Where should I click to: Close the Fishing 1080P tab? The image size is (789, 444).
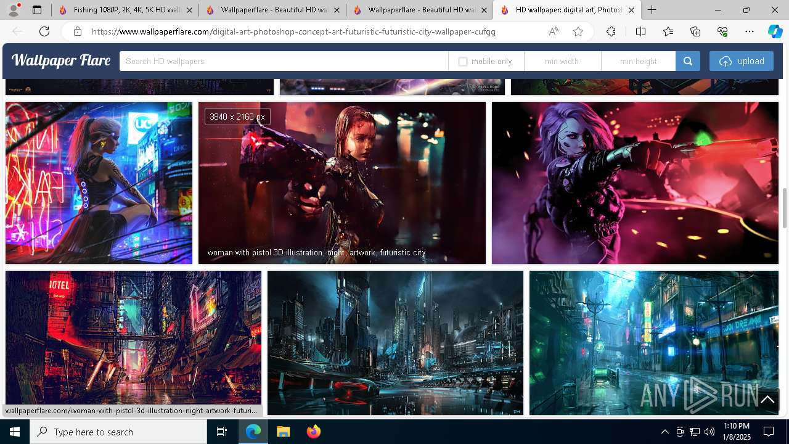coord(189,10)
